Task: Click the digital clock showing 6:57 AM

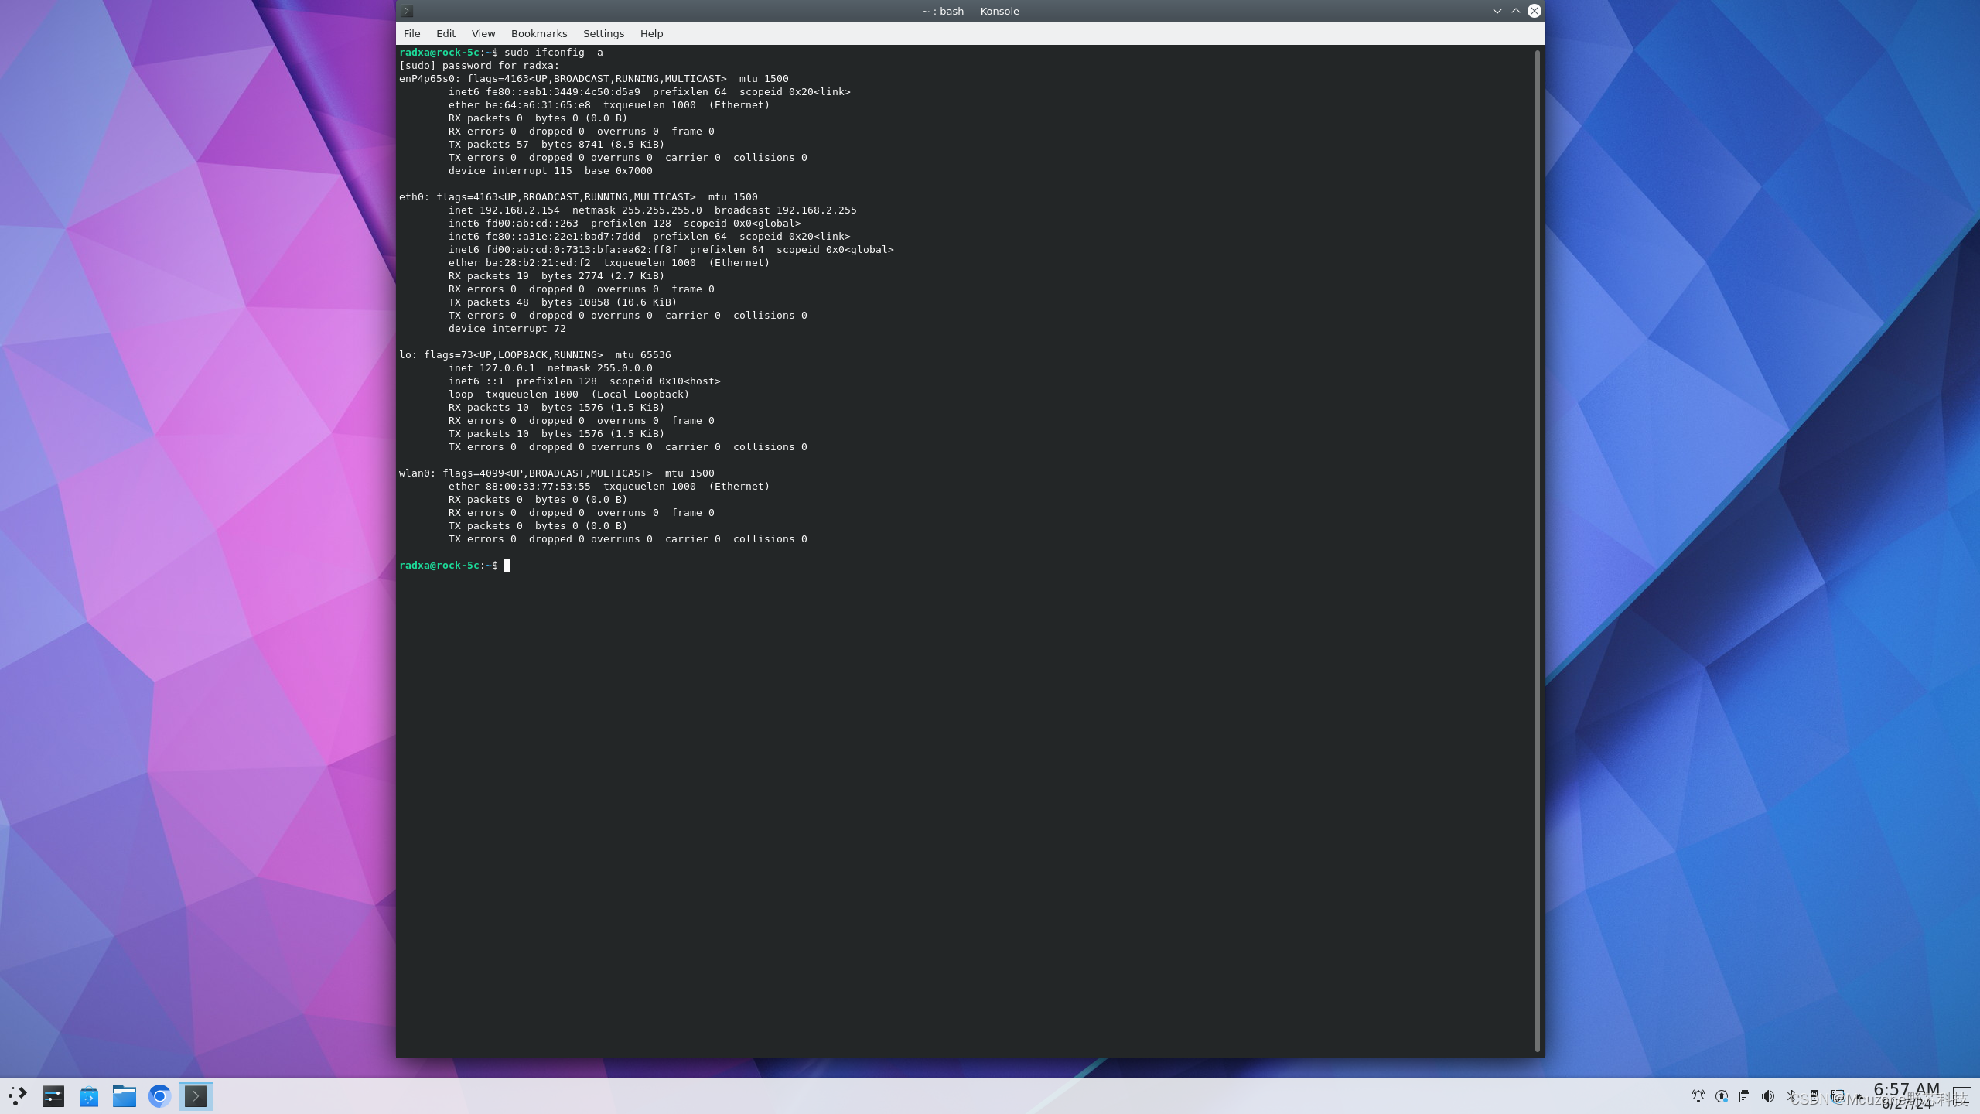Action: click(1906, 1091)
